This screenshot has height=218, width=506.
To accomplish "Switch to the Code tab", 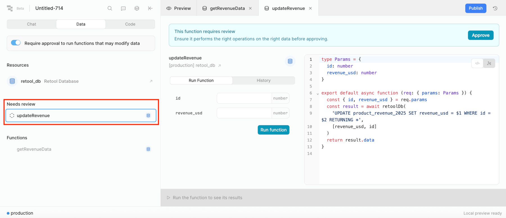I will click(130, 24).
